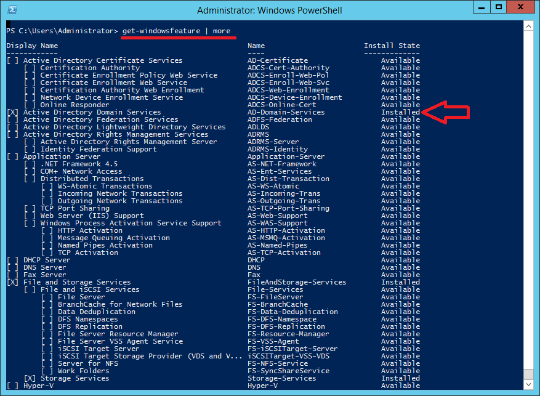Click the Installed state beside AD-Domain-Services
This screenshot has width=540, height=396.
(x=400, y=112)
